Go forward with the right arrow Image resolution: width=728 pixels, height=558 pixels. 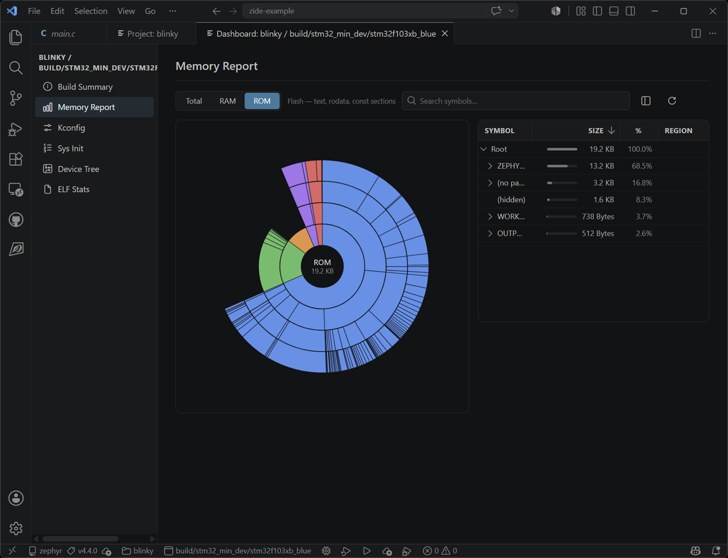tap(233, 11)
